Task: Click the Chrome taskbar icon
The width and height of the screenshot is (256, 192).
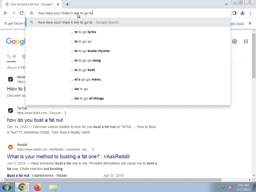Action: 22,187
